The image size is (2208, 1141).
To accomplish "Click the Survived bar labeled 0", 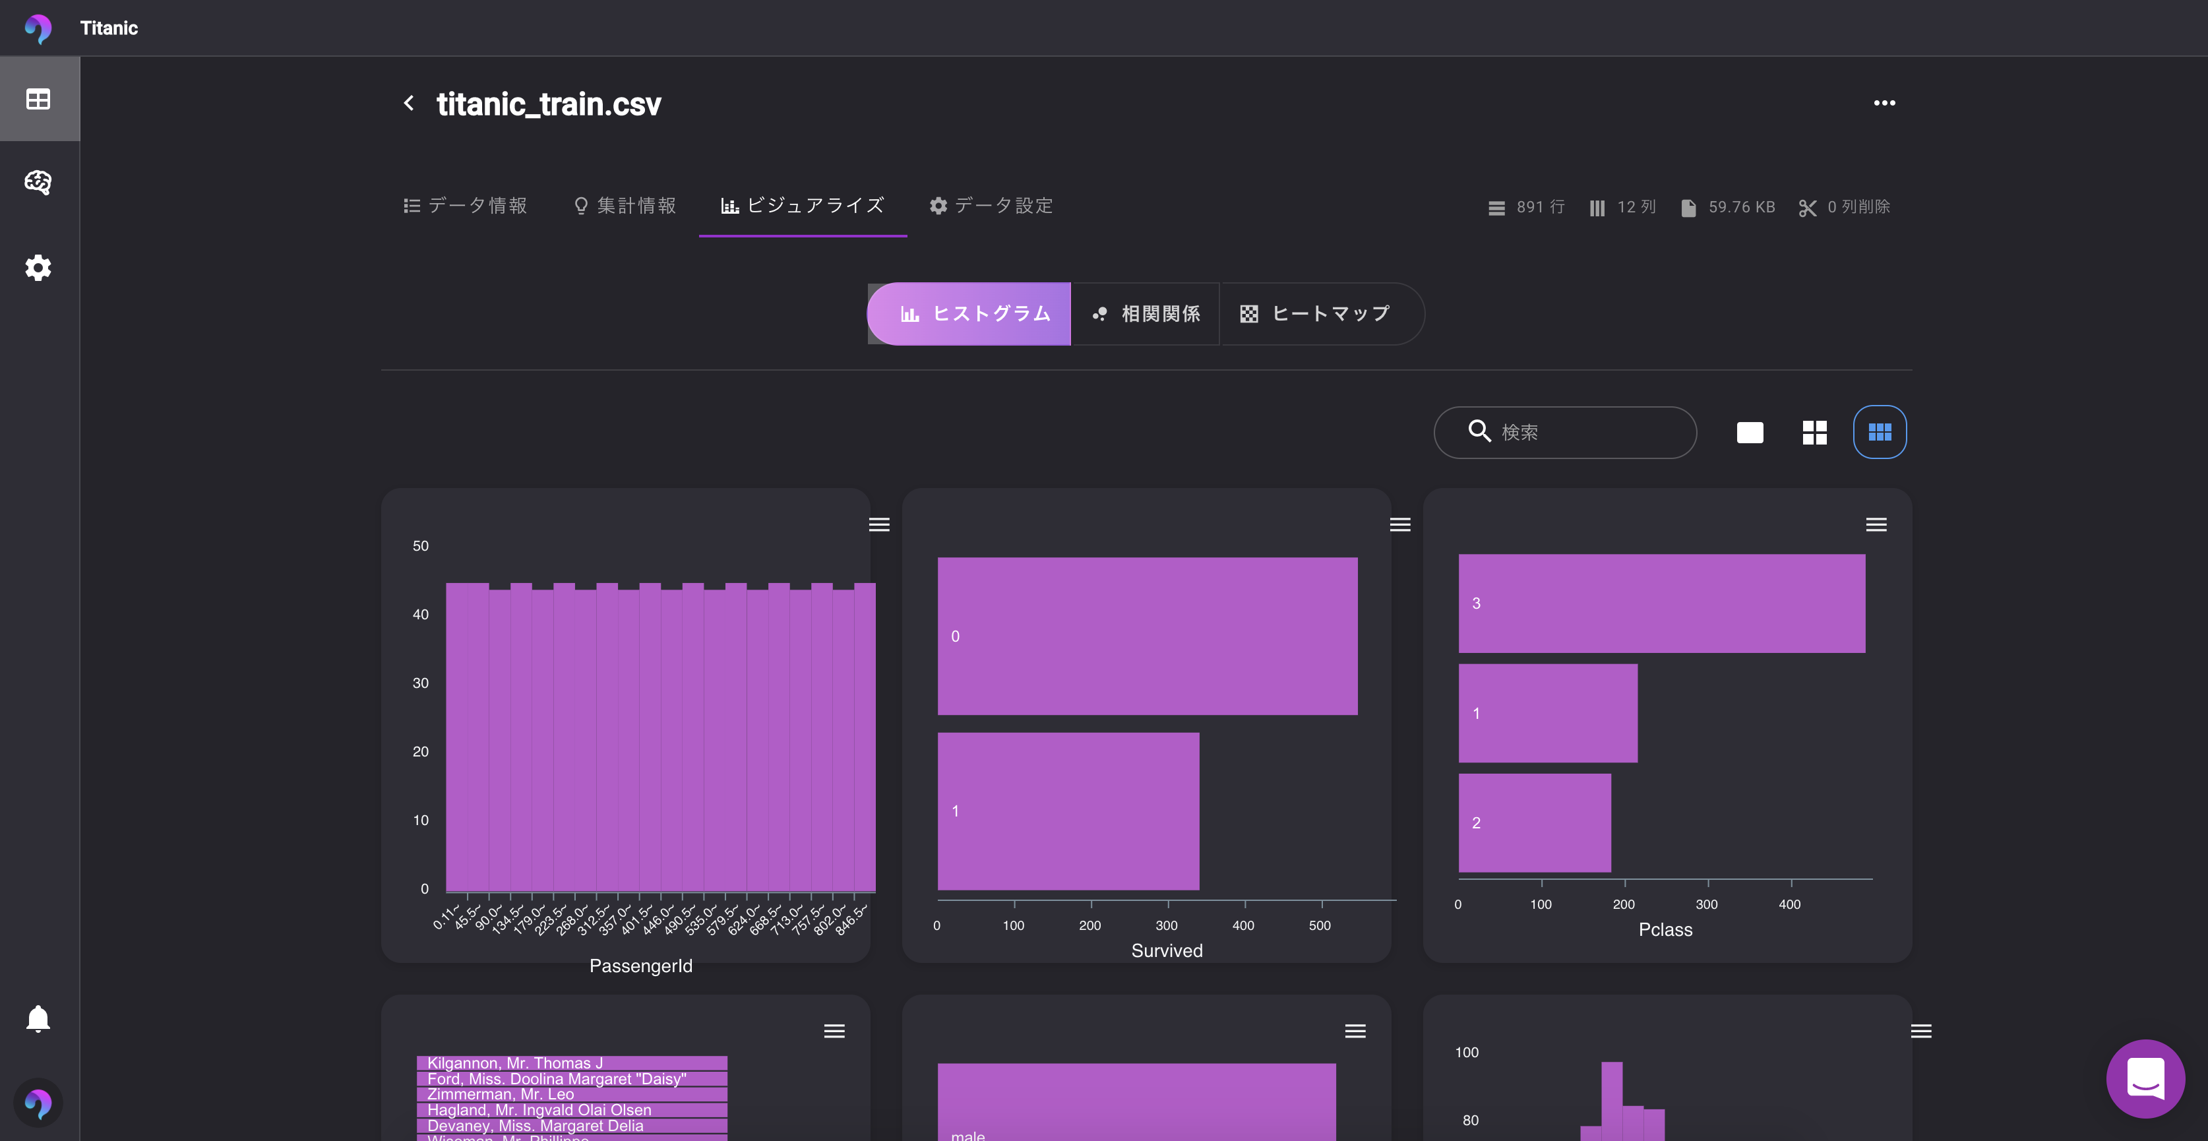I will [1147, 636].
